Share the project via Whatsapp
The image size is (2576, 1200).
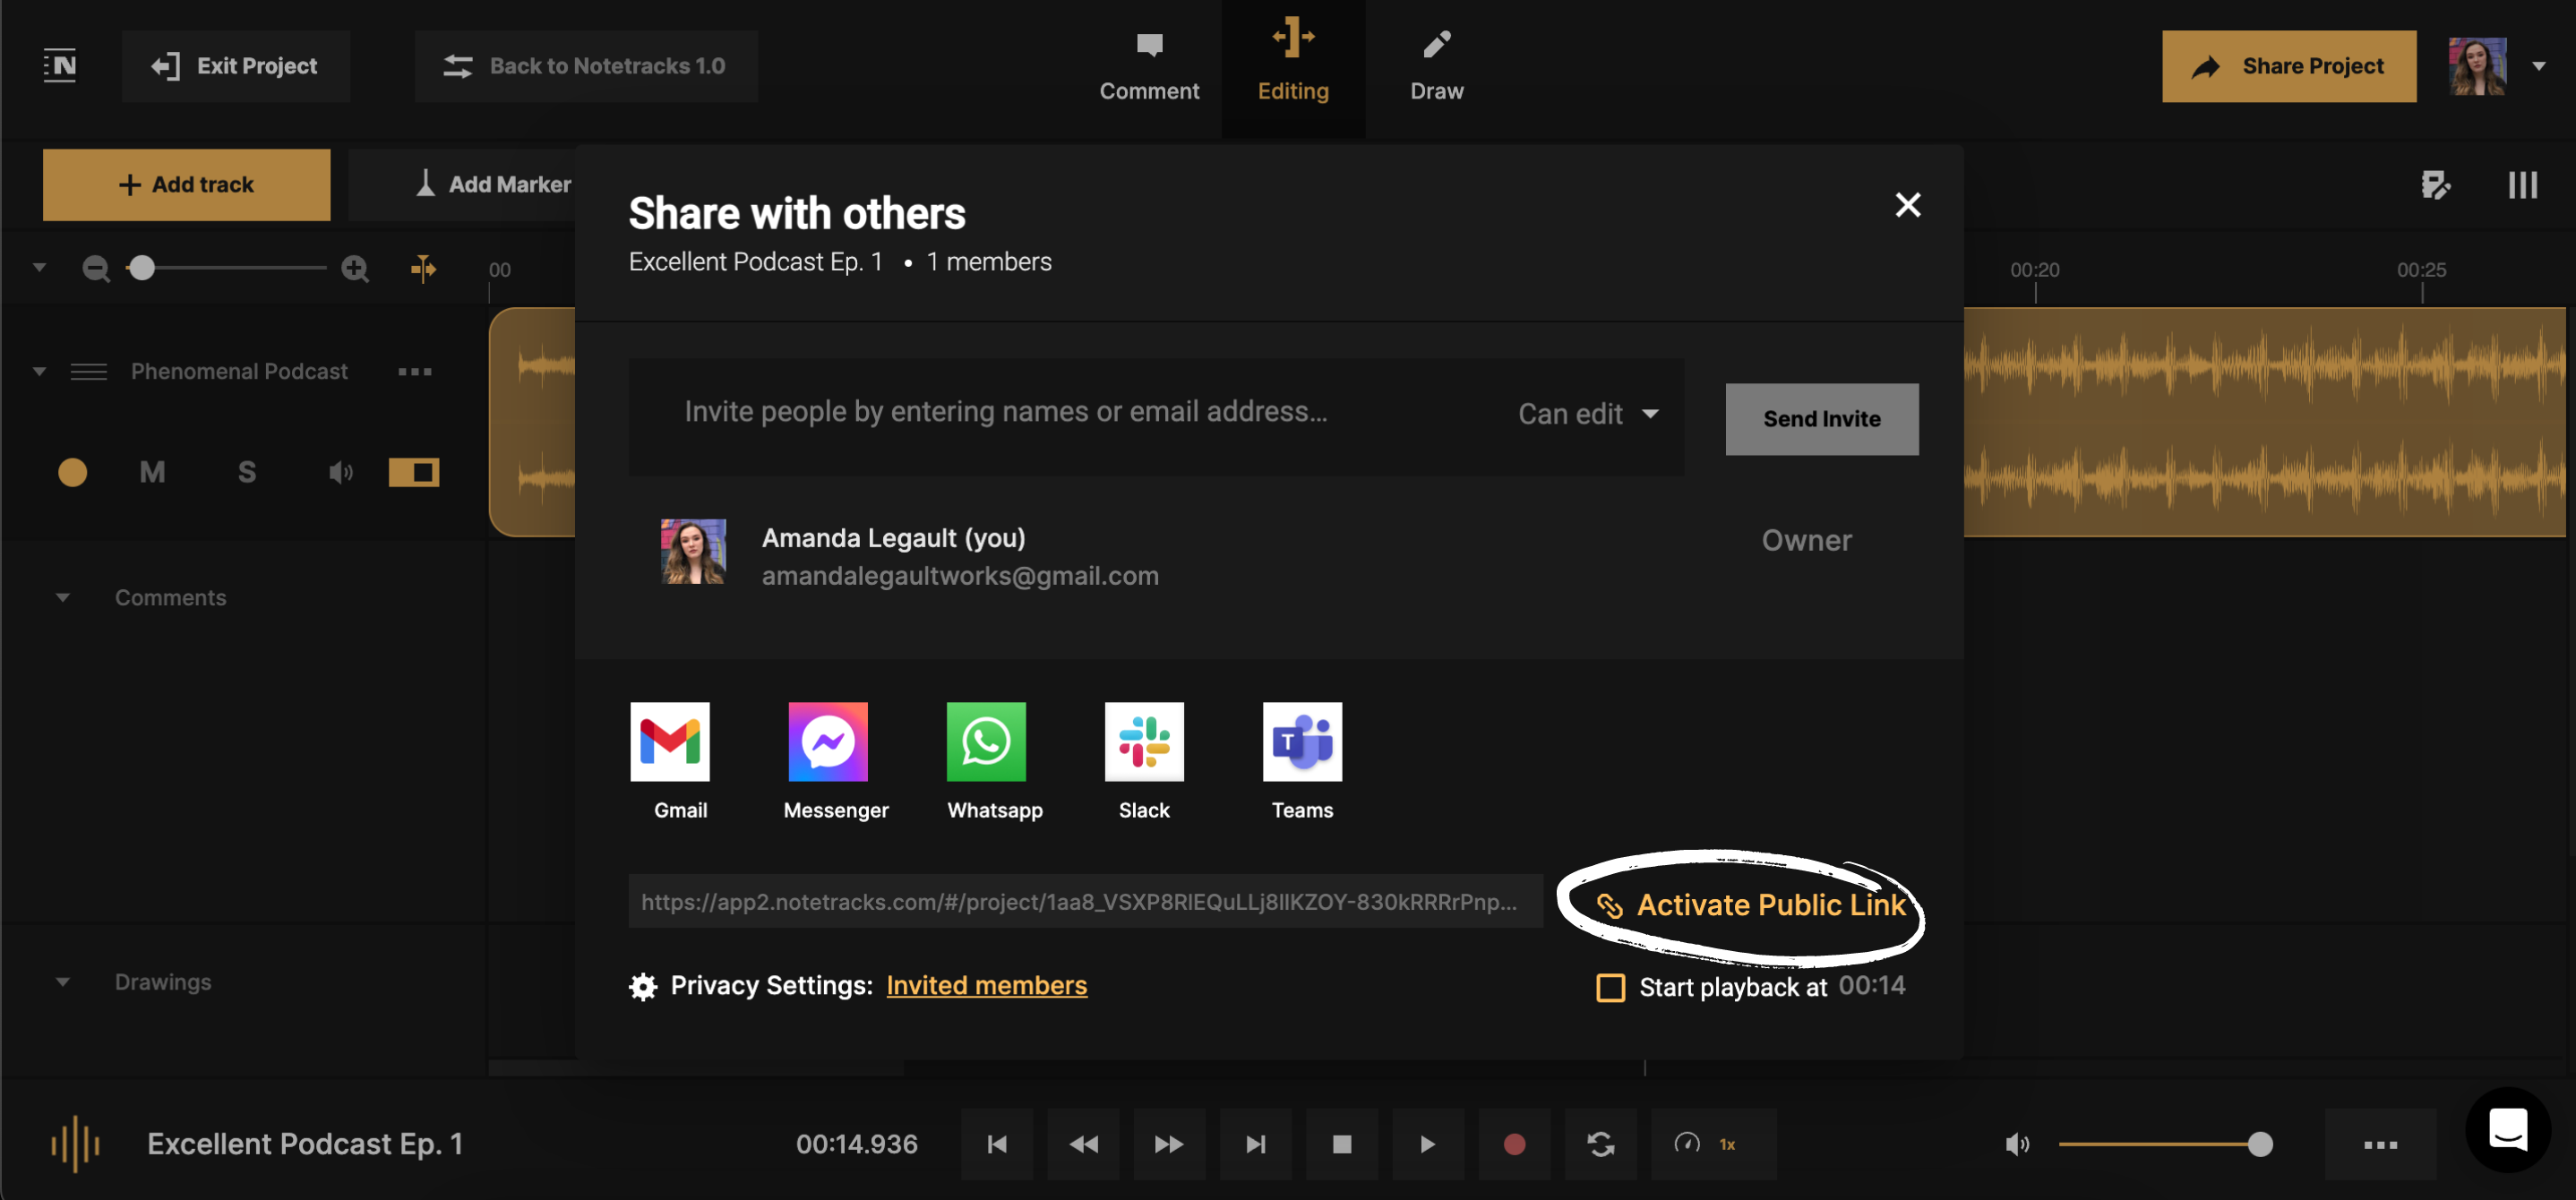[986, 743]
